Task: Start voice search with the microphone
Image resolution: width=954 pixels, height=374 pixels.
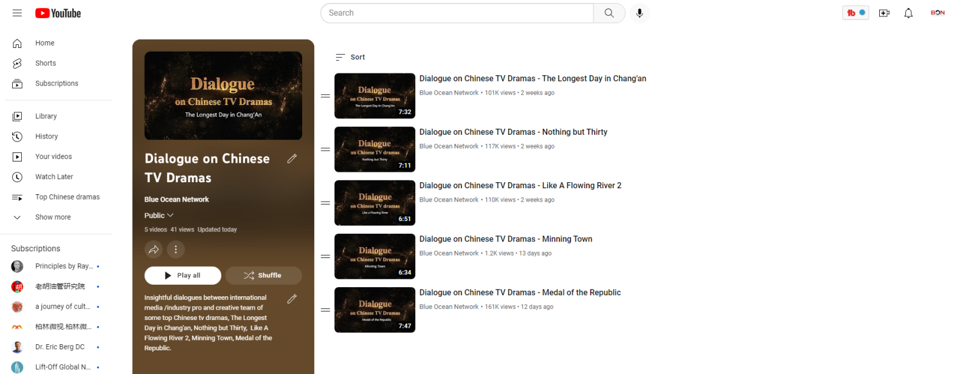Action: click(x=640, y=13)
